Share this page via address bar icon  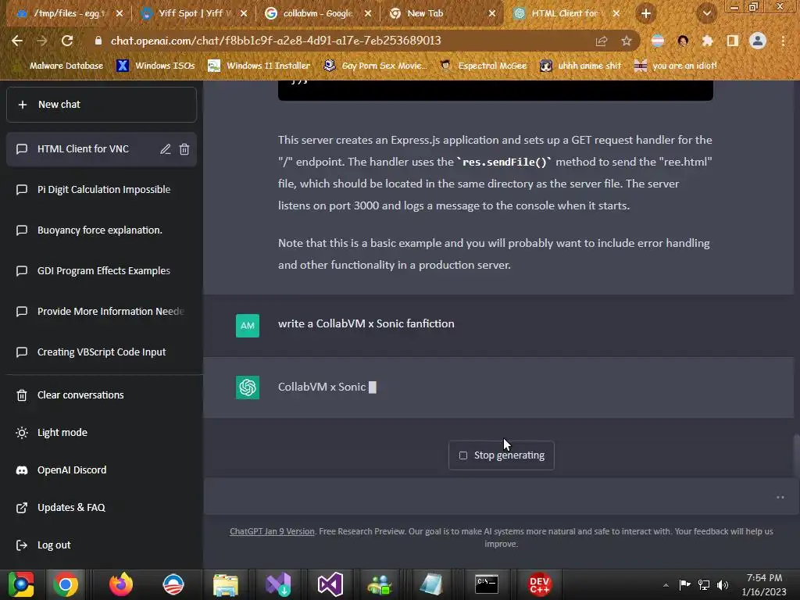click(602, 41)
